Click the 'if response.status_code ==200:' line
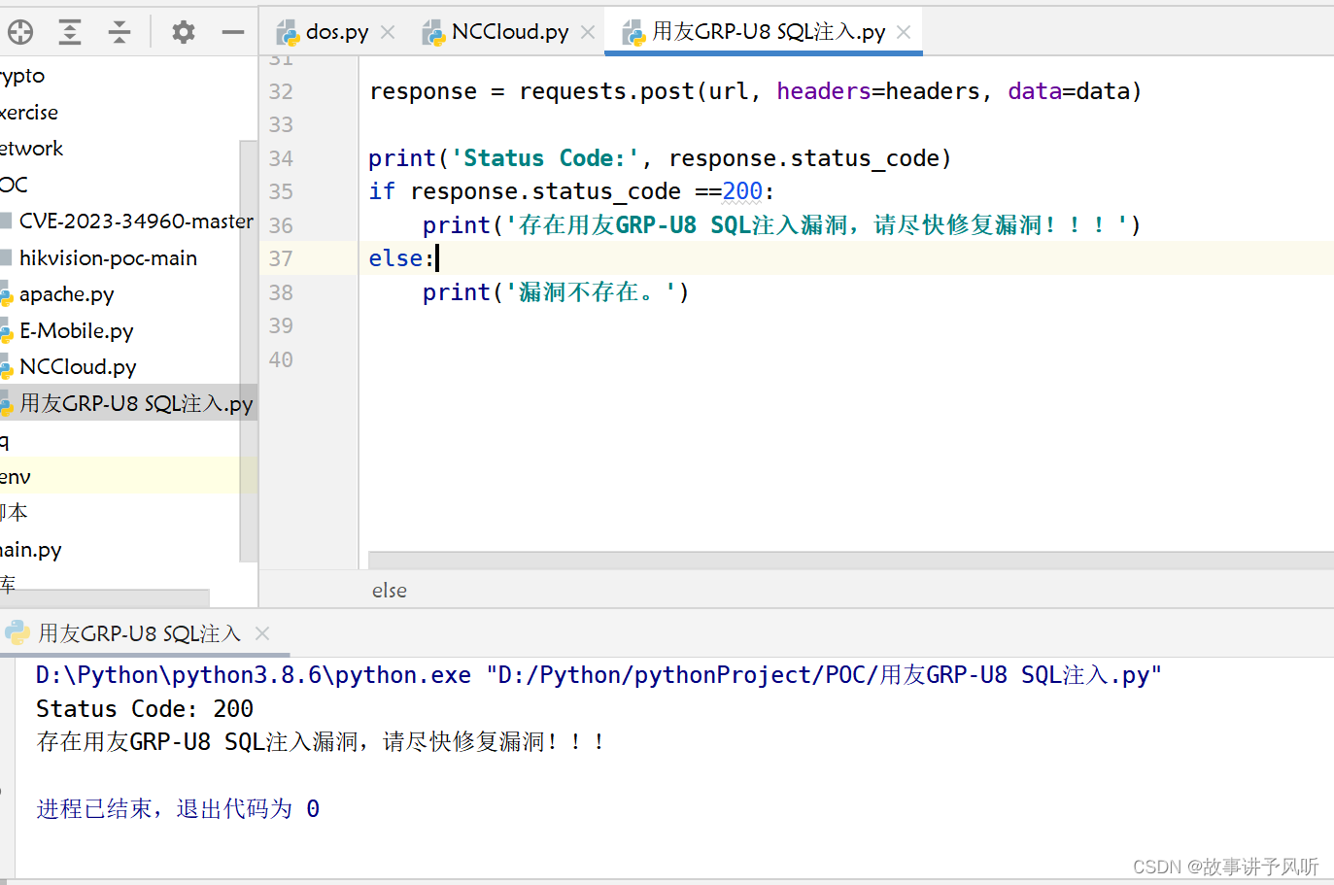Screen dimensions: 1334x885 point(571,191)
